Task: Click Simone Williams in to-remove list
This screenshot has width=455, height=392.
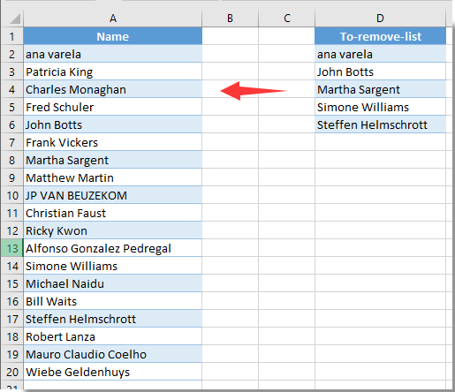Action: [x=380, y=107]
